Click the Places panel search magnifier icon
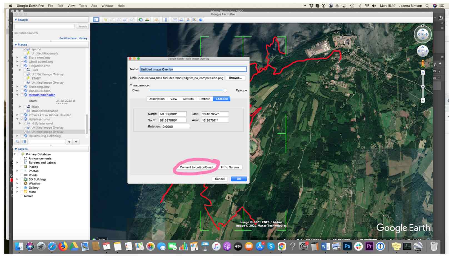The image size is (449, 259). [18, 142]
